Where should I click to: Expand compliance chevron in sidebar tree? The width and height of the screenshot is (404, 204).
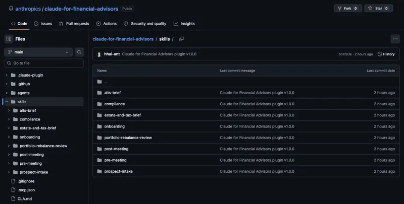(x=9, y=119)
